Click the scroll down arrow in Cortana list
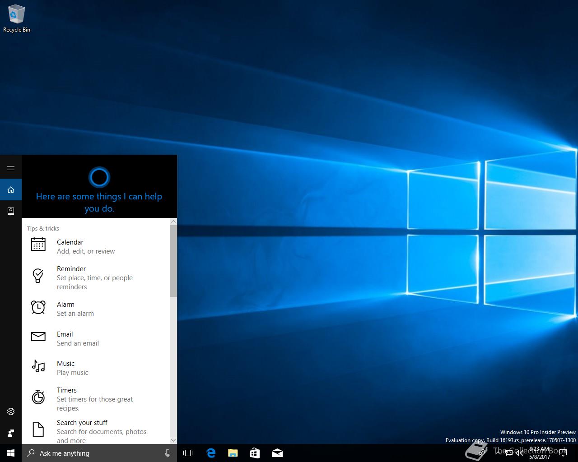The height and width of the screenshot is (462, 578). 173,440
